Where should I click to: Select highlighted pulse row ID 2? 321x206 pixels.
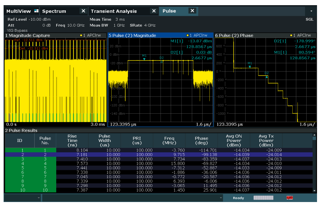(x=159, y=155)
